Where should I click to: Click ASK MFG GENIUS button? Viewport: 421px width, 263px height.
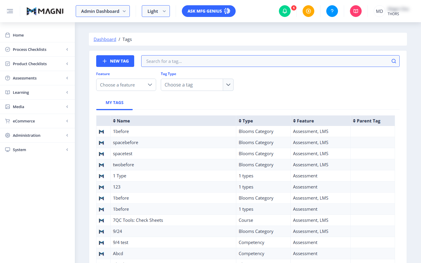click(209, 11)
